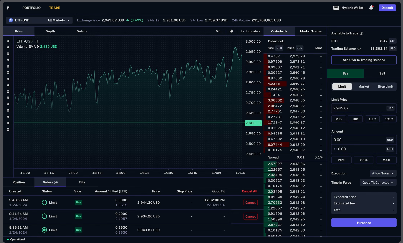Viewport: 403px width, 243px height.
Task: Open the candlestick chart type icon
Action: tap(231, 31)
